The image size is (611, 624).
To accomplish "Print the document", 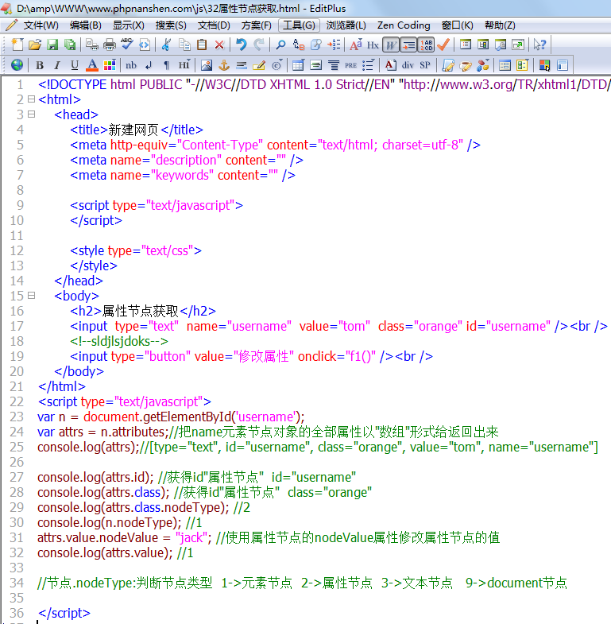I will pos(110,45).
